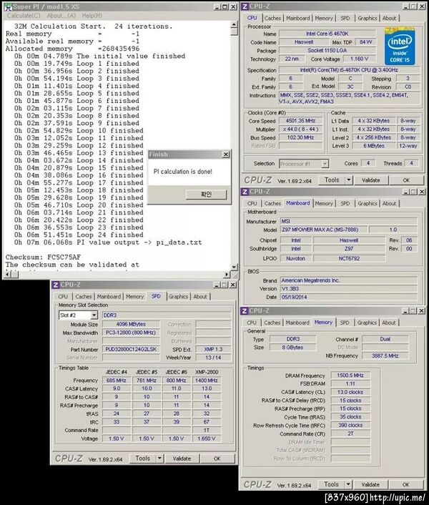Expand Tools dropdown arrow in top CPU-Z window

pyautogui.click(x=349, y=180)
